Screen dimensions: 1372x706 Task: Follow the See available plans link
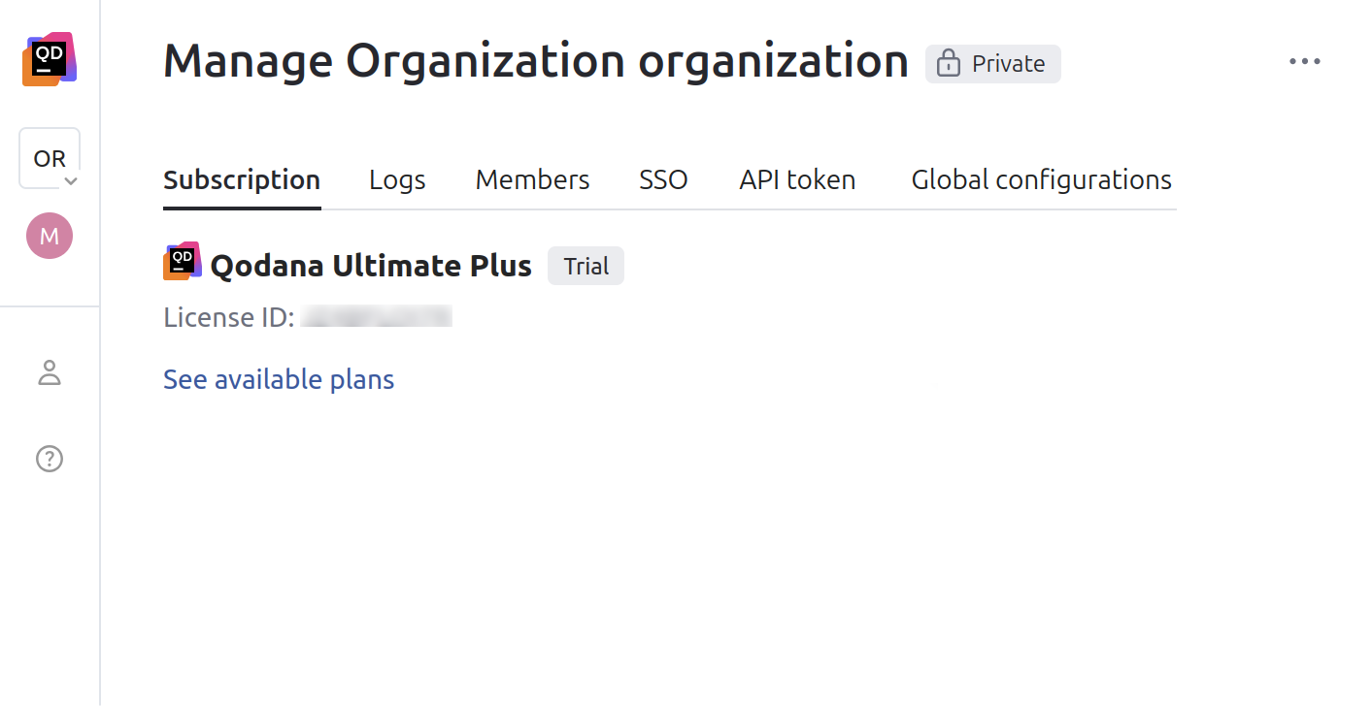[x=279, y=379]
